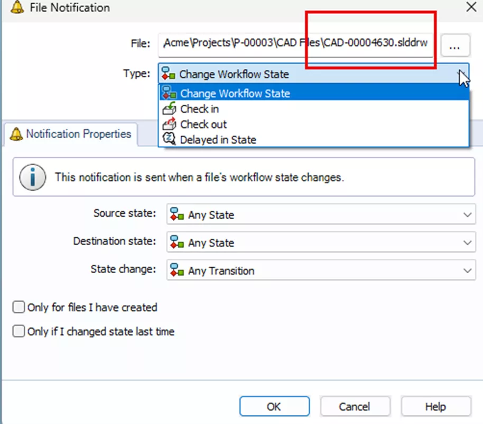Image resolution: width=483 pixels, height=424 pixels.
Task: Click the blue information icon
Action: click(33, 177)
